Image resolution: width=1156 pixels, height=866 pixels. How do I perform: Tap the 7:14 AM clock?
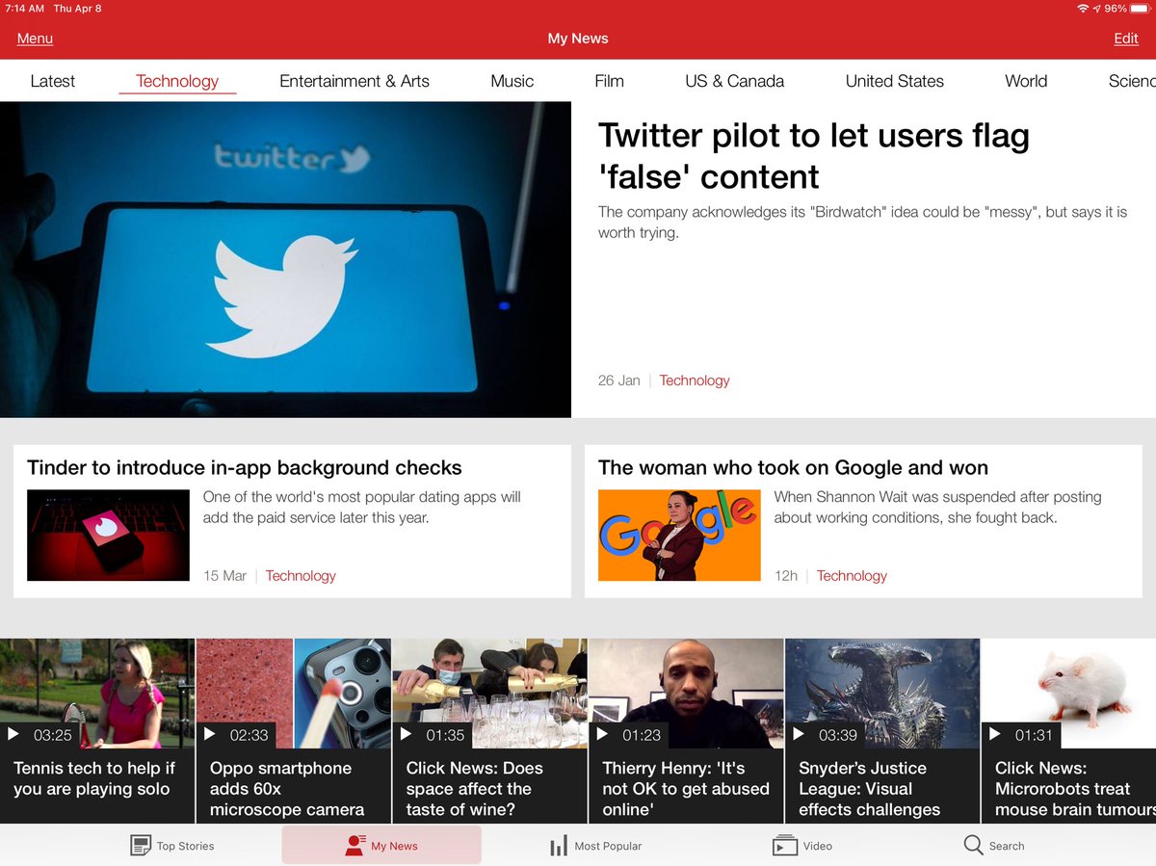pos(25,9)
